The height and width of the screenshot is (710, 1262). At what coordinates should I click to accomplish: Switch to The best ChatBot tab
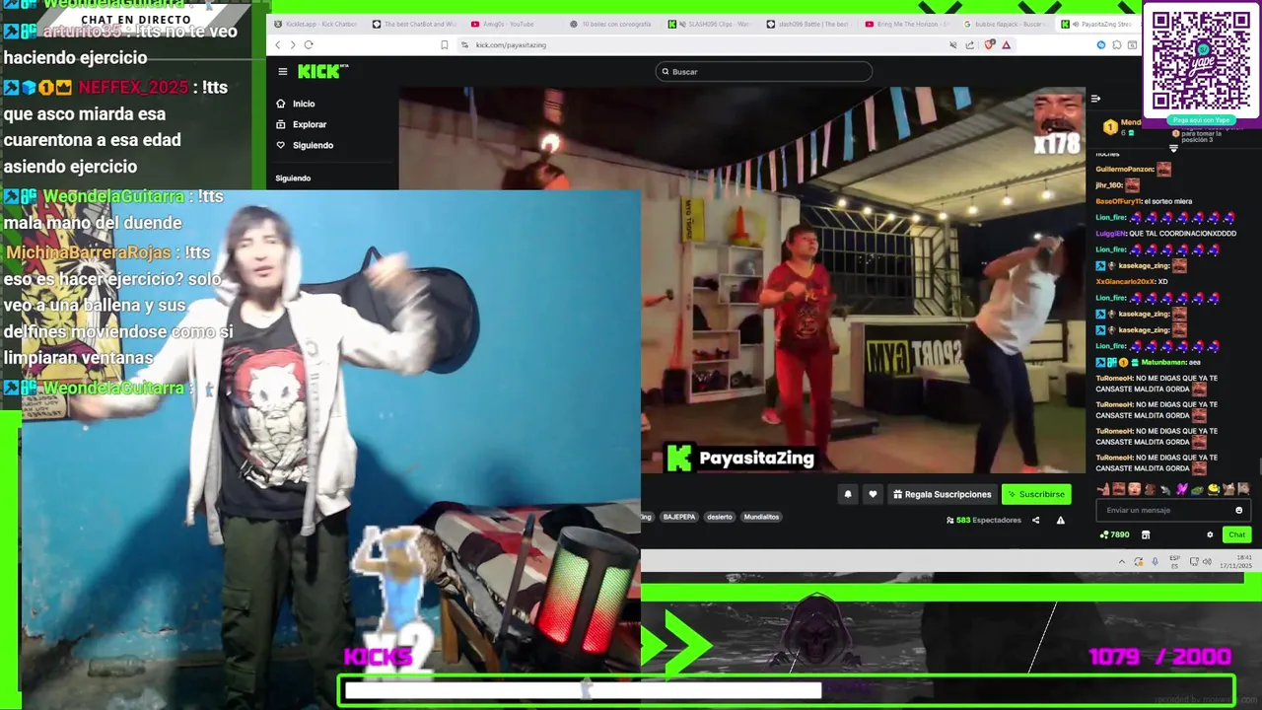click(x=414, y=24)
